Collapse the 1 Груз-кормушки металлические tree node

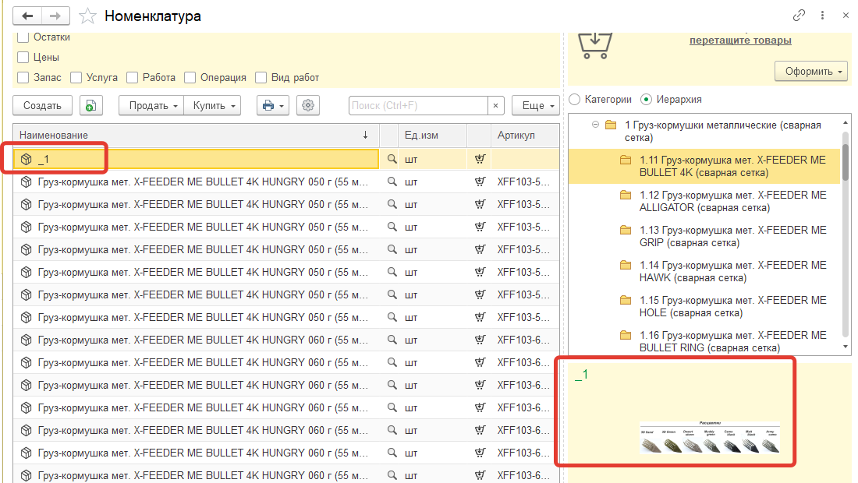[595, 124]
